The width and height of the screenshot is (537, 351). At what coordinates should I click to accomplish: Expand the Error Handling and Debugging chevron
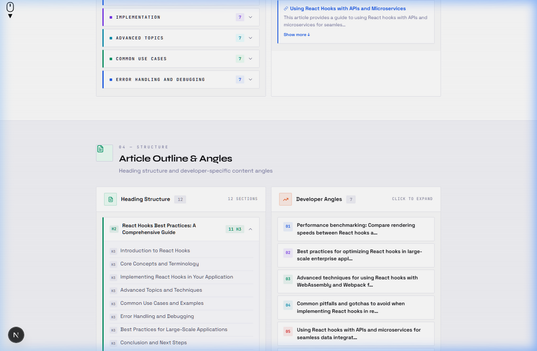click(251, 79)
